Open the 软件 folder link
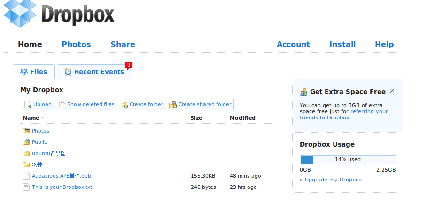Image resolution: width=427 pixels, height=203 pixels. [x=37, y=164]
